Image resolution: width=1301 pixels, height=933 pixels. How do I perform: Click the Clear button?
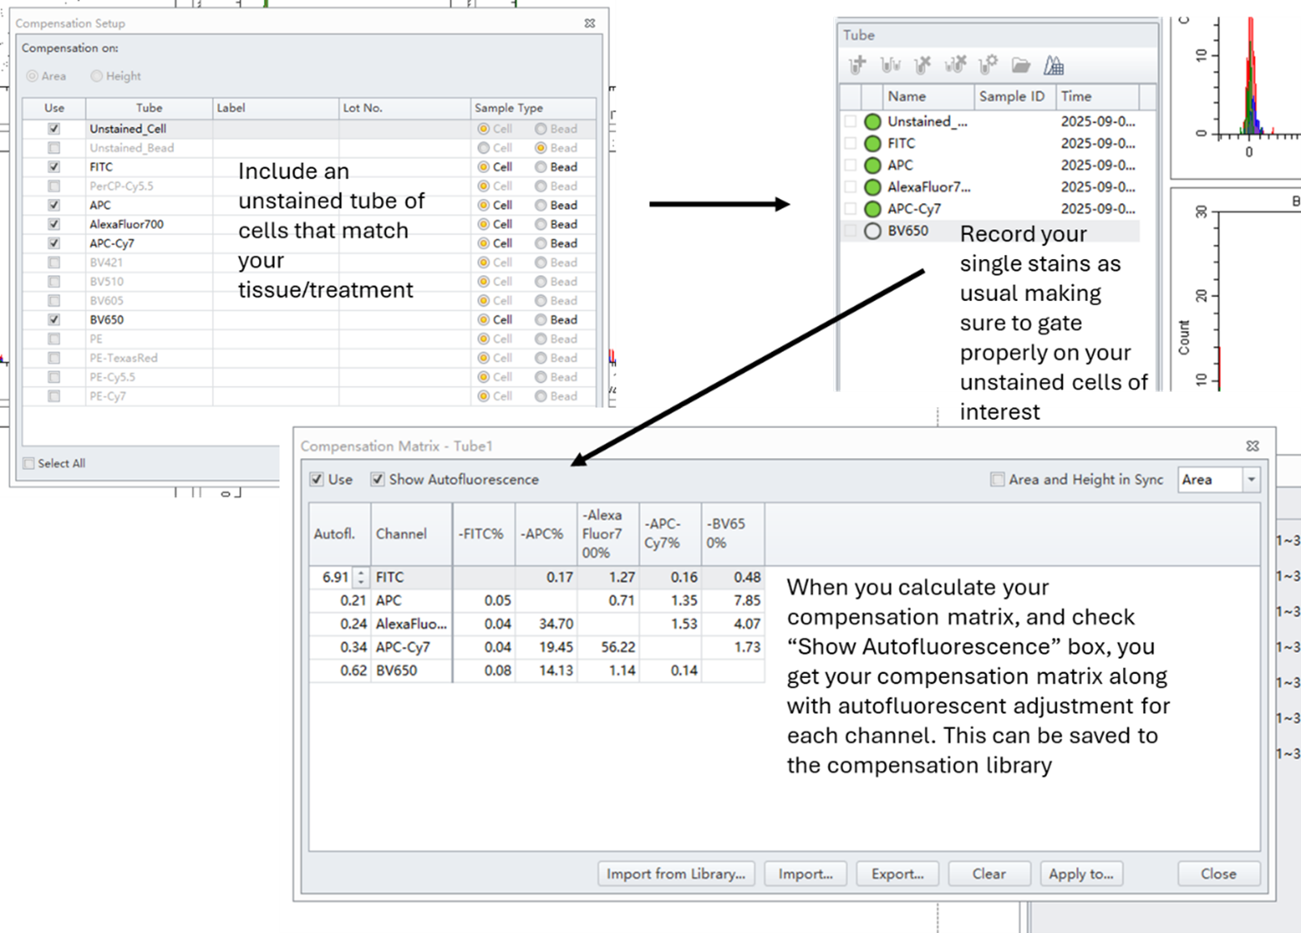(989, 874)
